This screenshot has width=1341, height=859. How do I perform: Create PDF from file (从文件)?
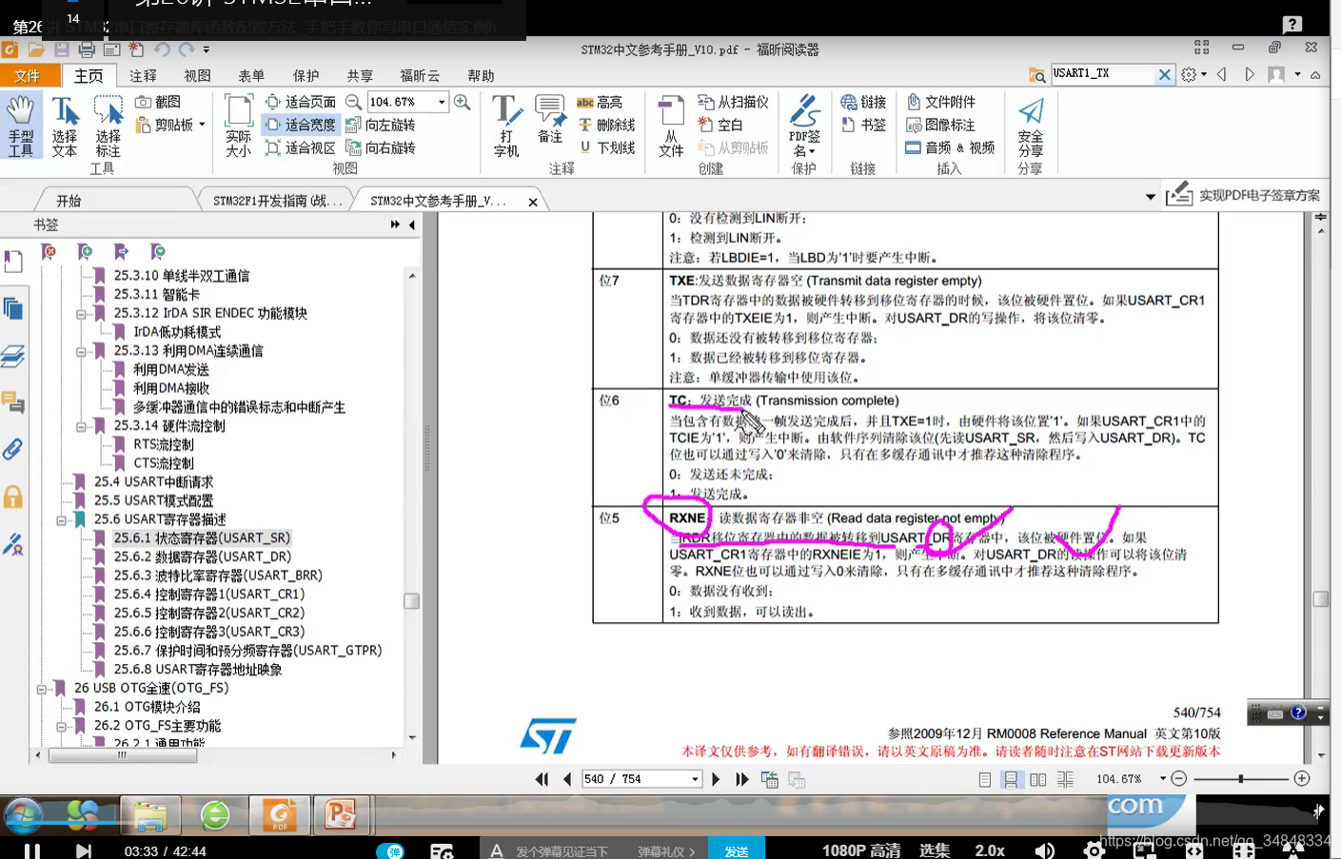click(x=671, y=125)
